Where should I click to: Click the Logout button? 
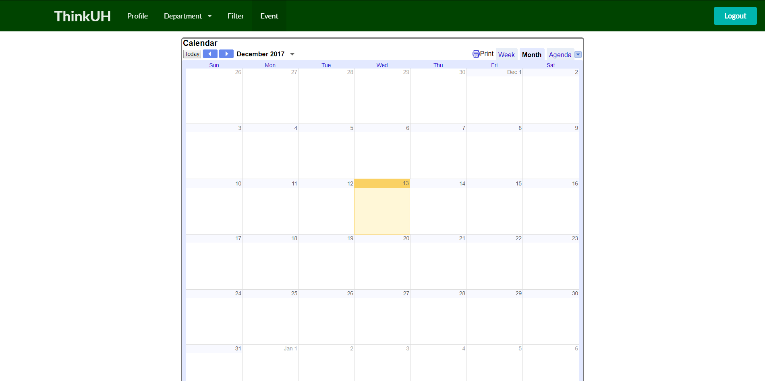click(x=735, y=16)
